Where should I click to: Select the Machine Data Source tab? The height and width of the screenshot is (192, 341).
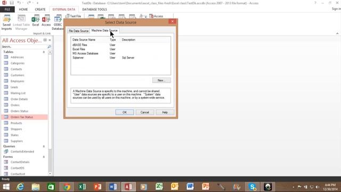coord(104,30)
